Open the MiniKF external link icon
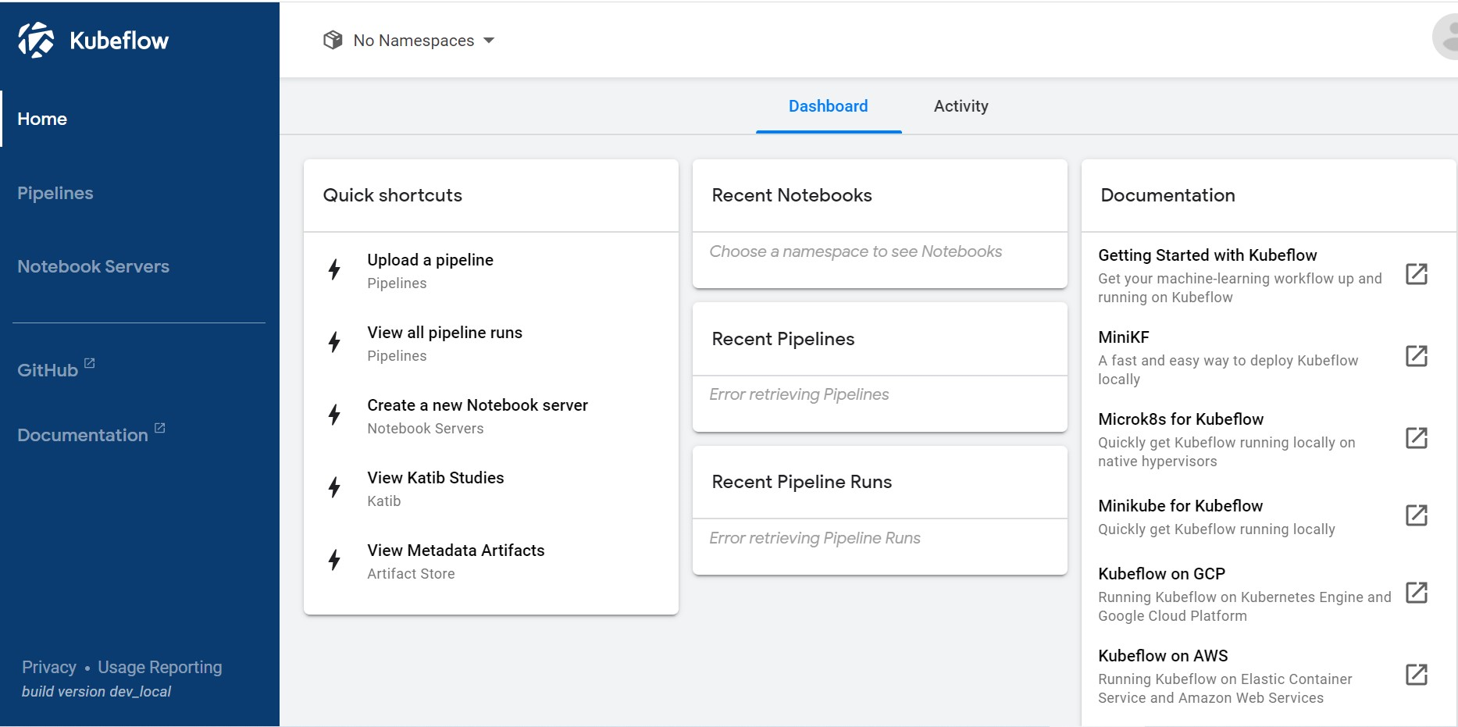This screenshot has height=727, width=1458. (x=1417, y=356)
